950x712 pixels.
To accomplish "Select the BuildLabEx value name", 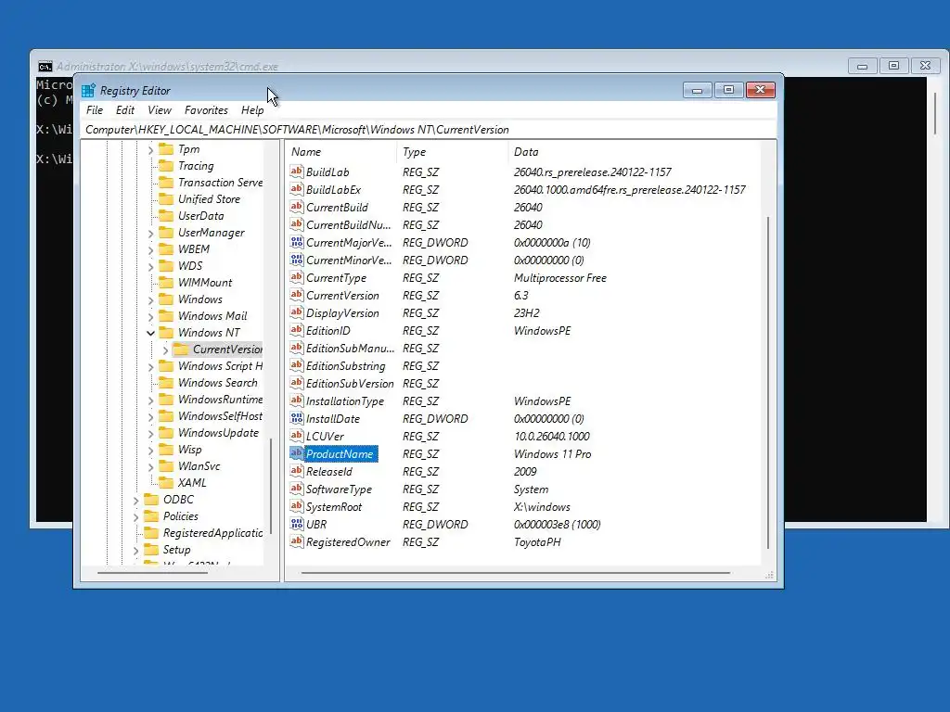I will (333, 189).
